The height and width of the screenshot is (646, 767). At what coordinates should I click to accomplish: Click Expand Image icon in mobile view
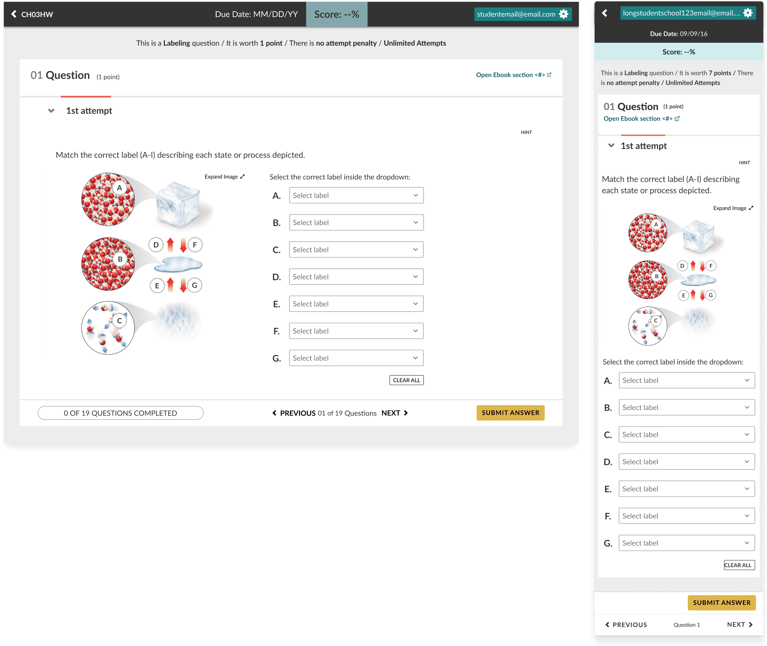pos(751,208)
